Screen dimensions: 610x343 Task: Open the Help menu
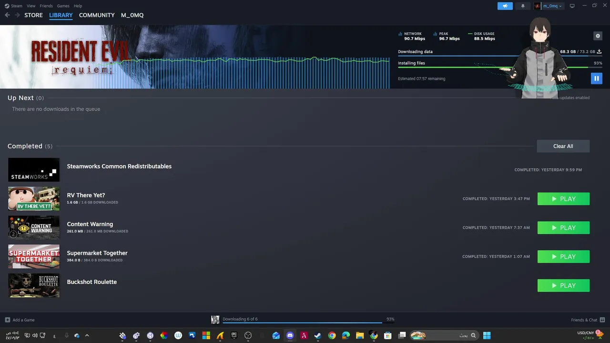tap(78, 6)
